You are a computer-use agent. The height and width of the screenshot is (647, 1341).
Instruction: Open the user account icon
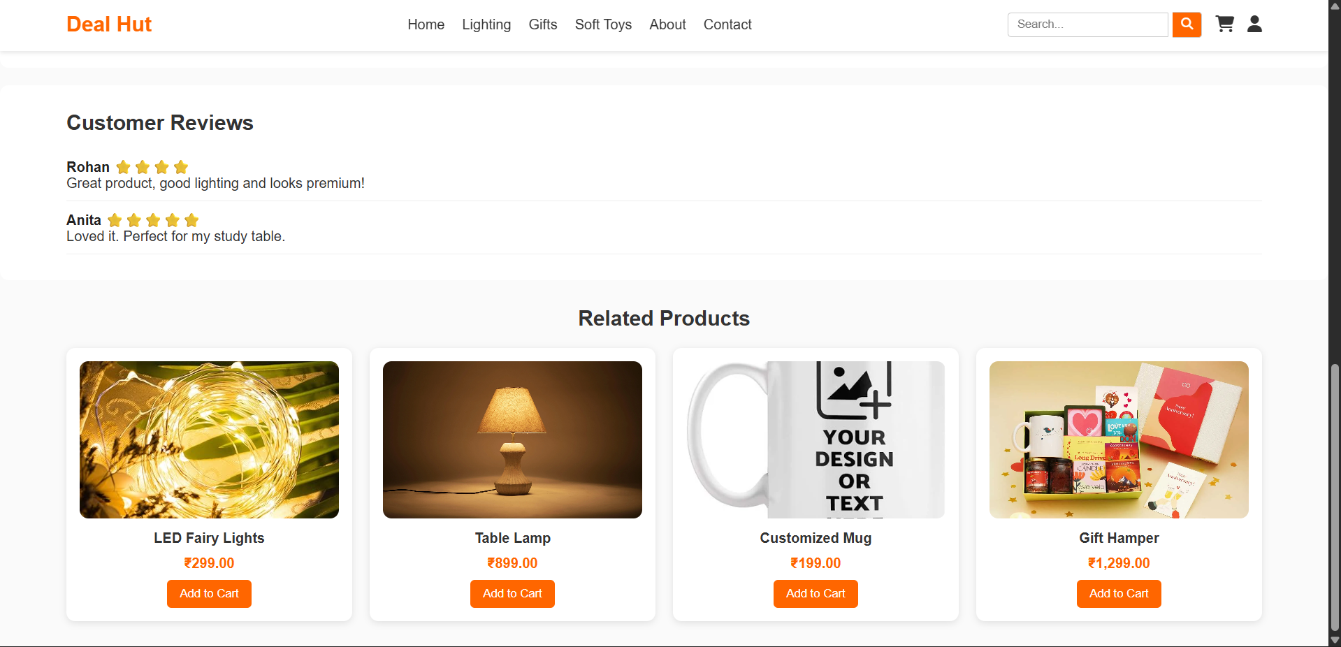click(1254, 24)
